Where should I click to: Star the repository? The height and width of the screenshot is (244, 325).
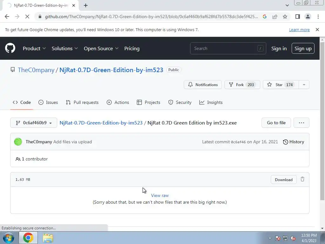[x=281, y=85]
